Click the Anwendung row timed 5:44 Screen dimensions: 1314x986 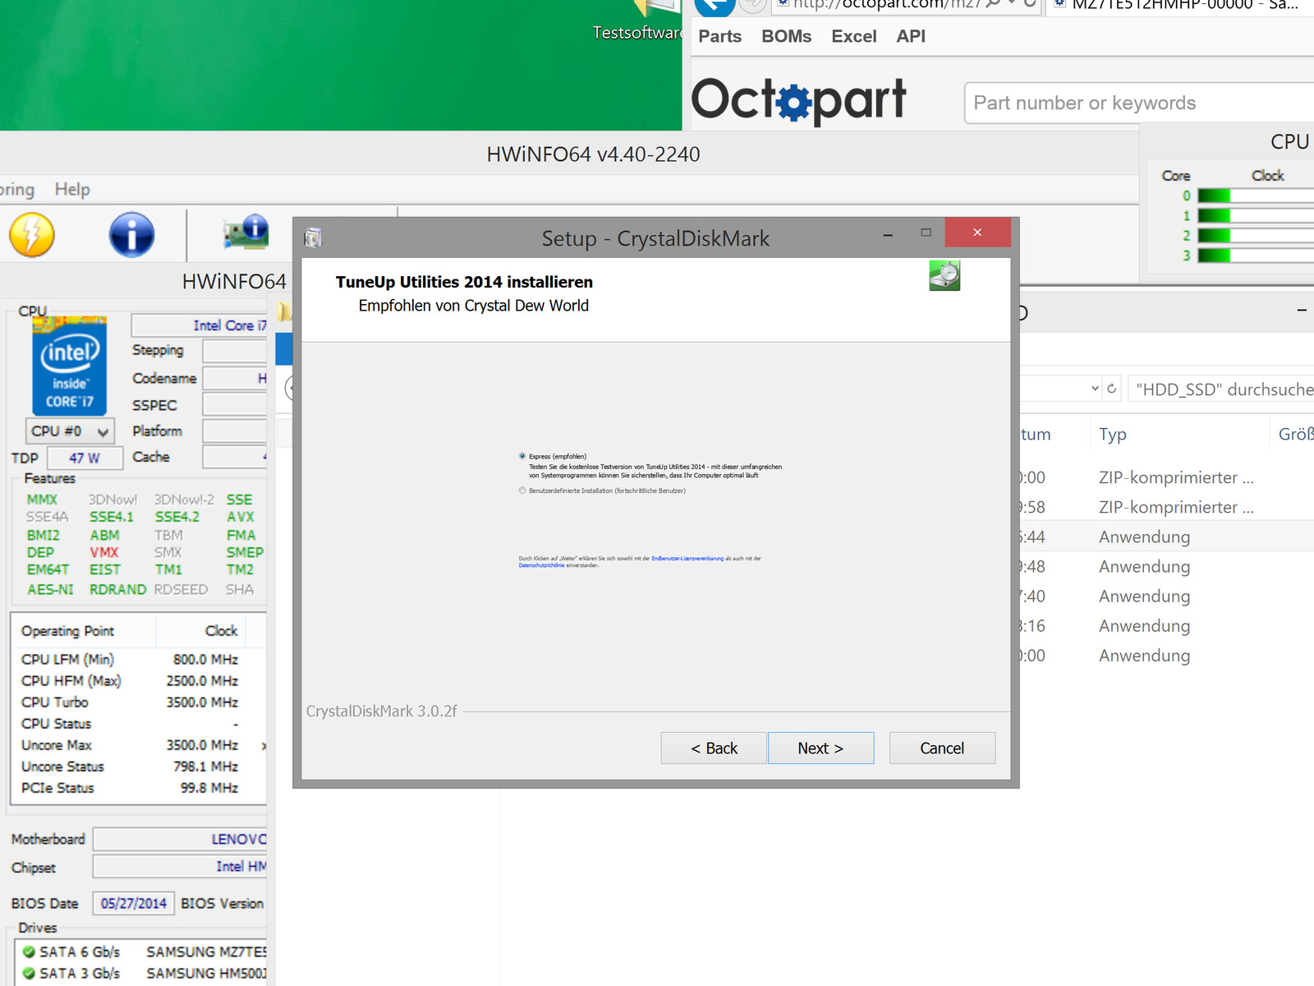(1167, 537)
